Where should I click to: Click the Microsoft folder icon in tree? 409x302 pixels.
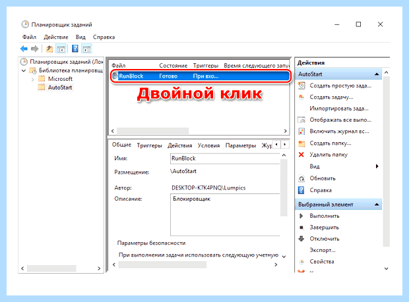tap(42, 78)
